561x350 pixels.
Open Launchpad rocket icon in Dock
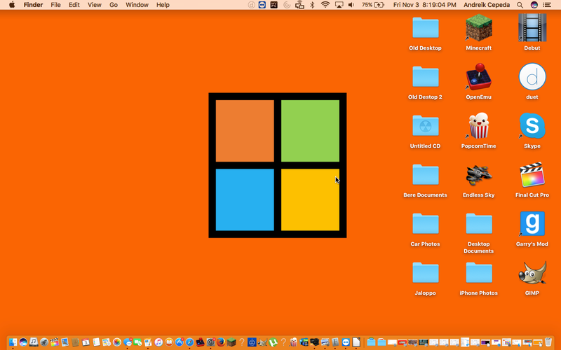(44, 342)
